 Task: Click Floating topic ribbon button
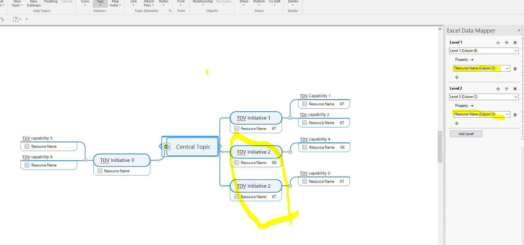tap(51, 2)
